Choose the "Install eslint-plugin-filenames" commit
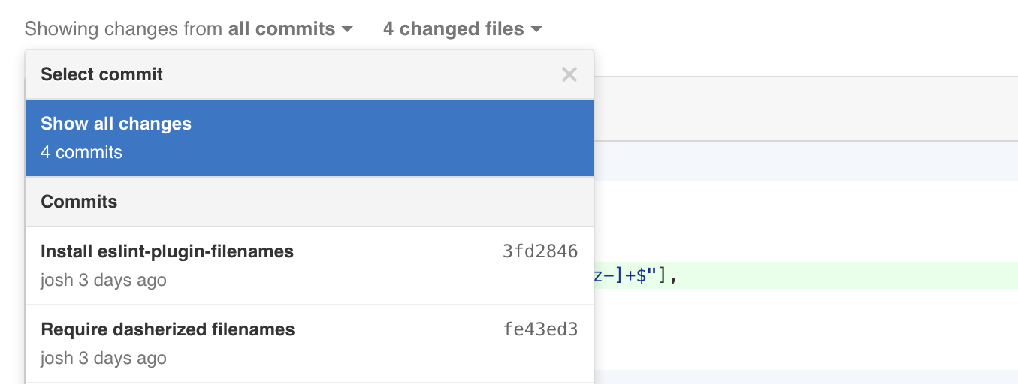 coord(167,251)
